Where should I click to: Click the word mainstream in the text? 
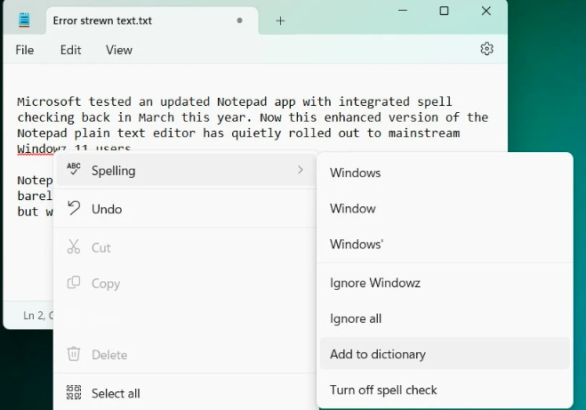pos(424,133)
